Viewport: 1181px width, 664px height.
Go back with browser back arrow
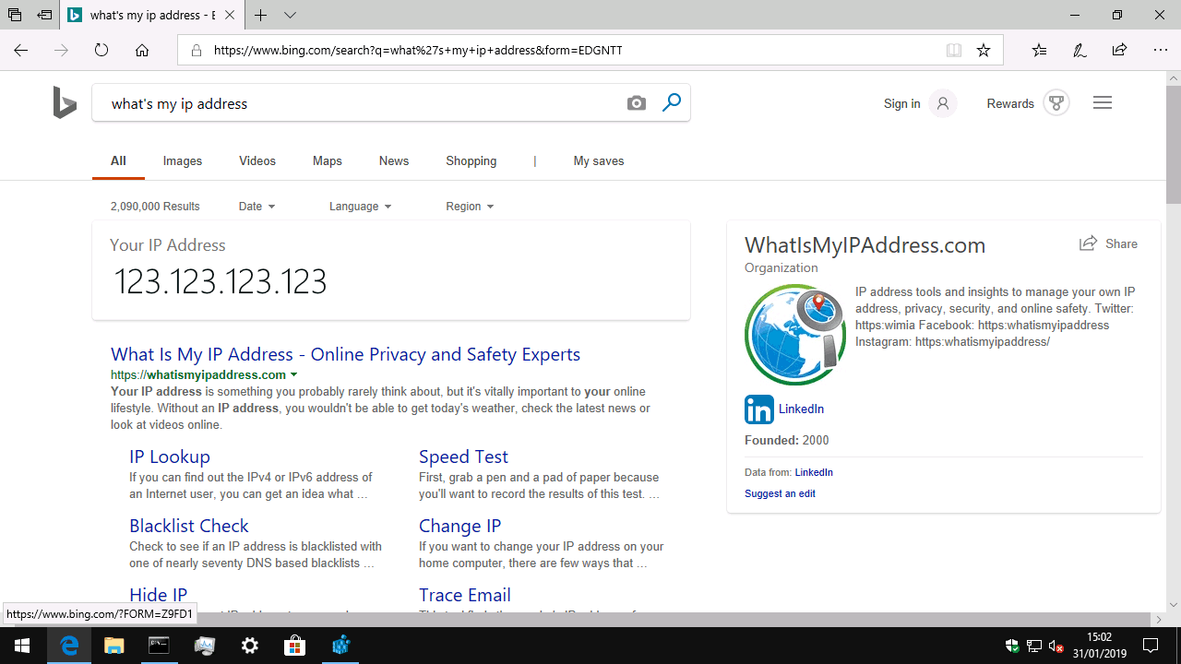(x=21, y=51)
